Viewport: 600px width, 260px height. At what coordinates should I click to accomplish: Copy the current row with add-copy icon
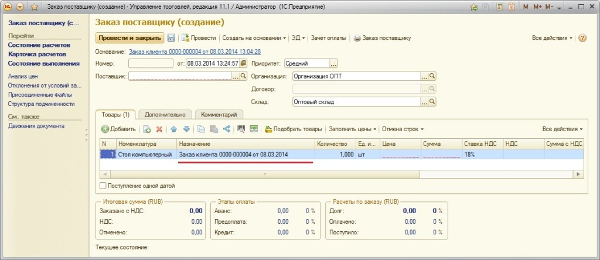click(147, 129)
